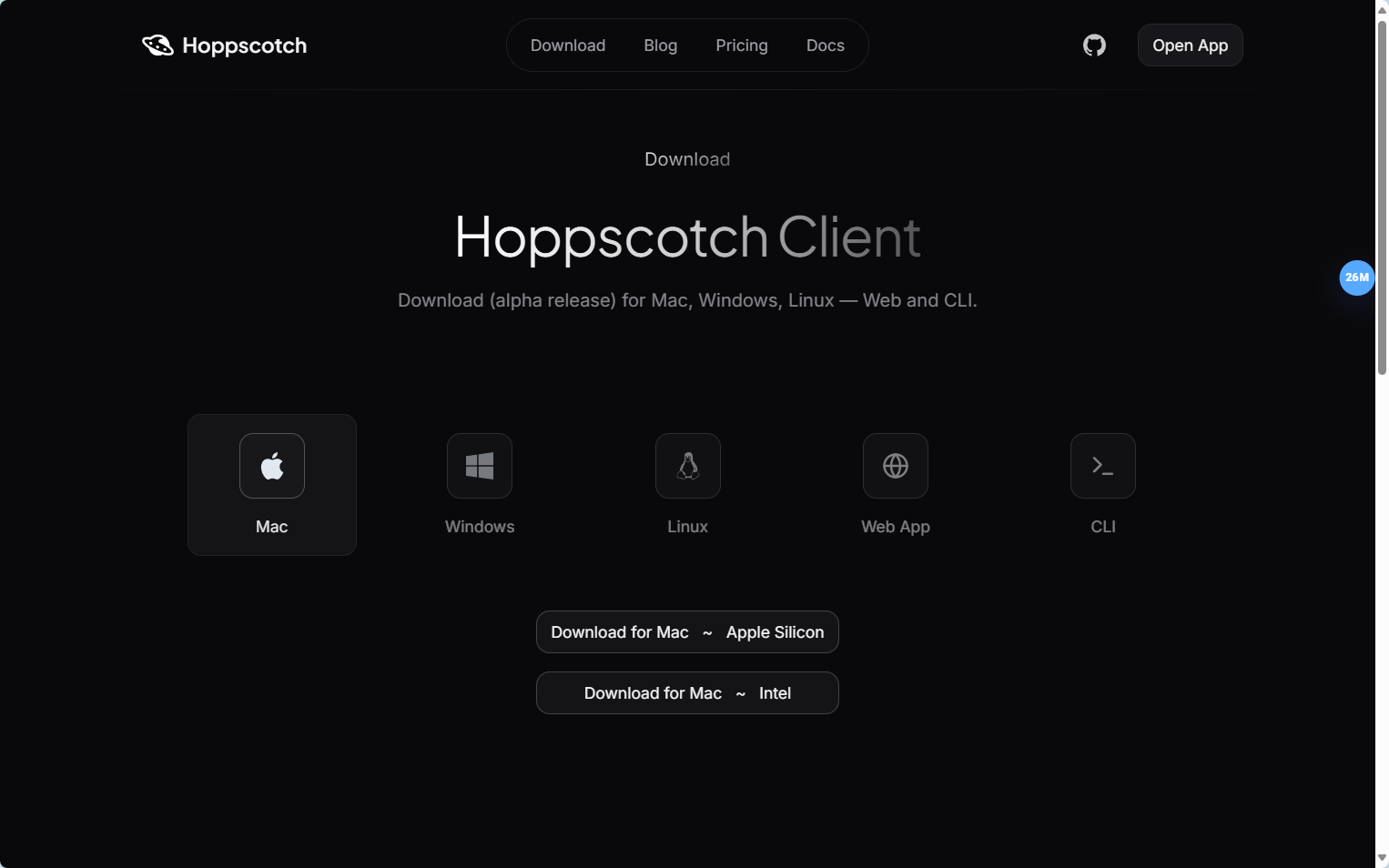Click the 'Windows' tab label

click(480, 527)
